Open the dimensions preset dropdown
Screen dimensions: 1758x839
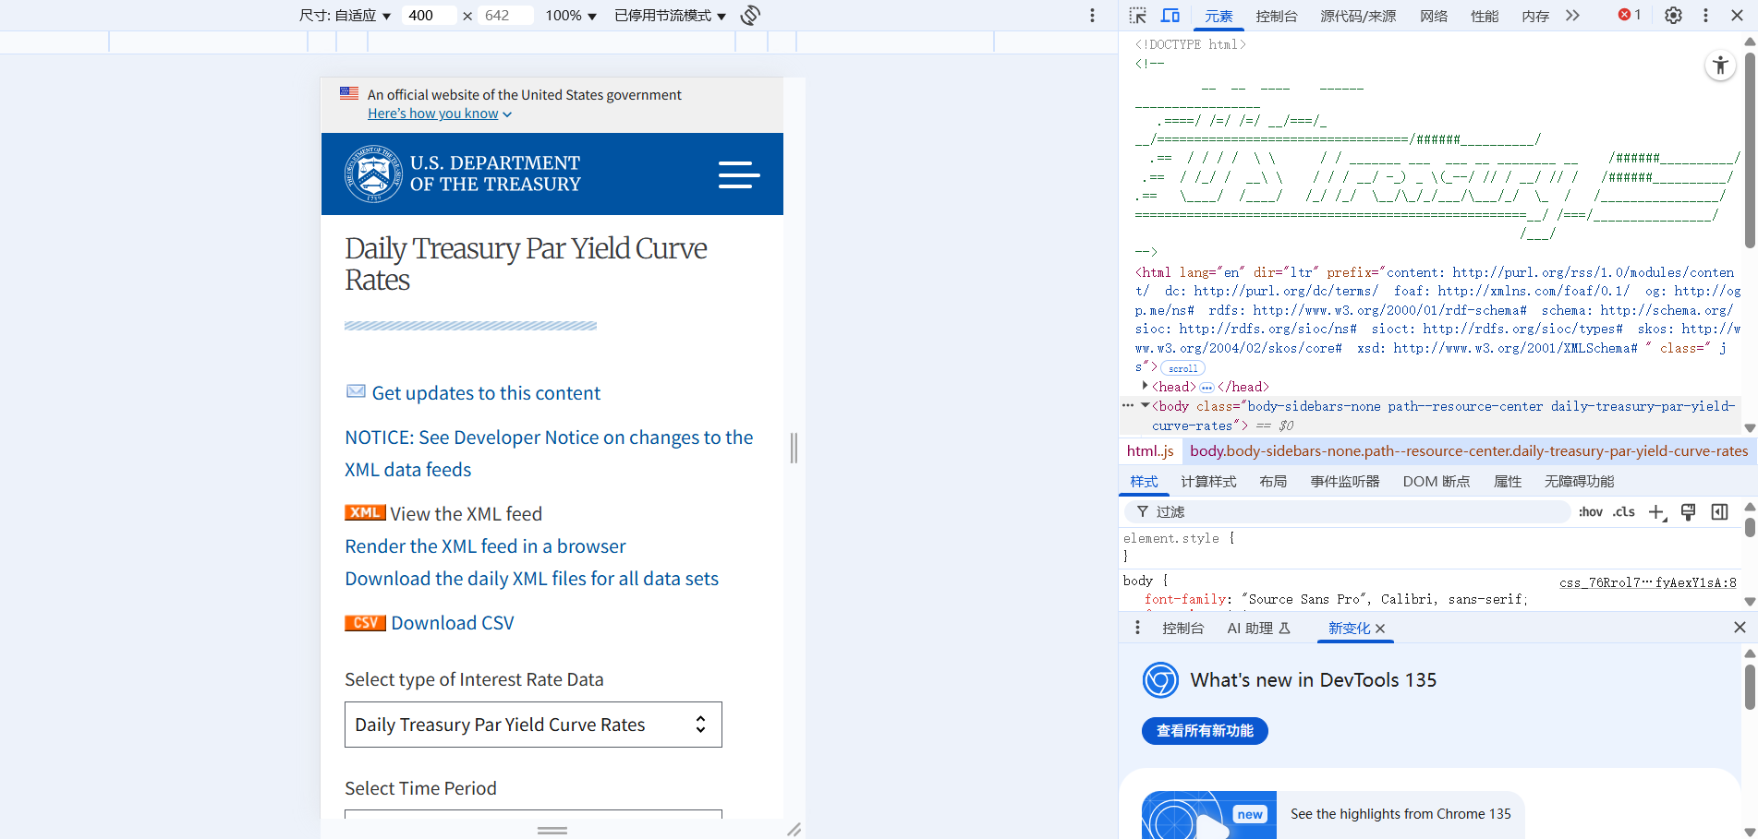(346, 16)
